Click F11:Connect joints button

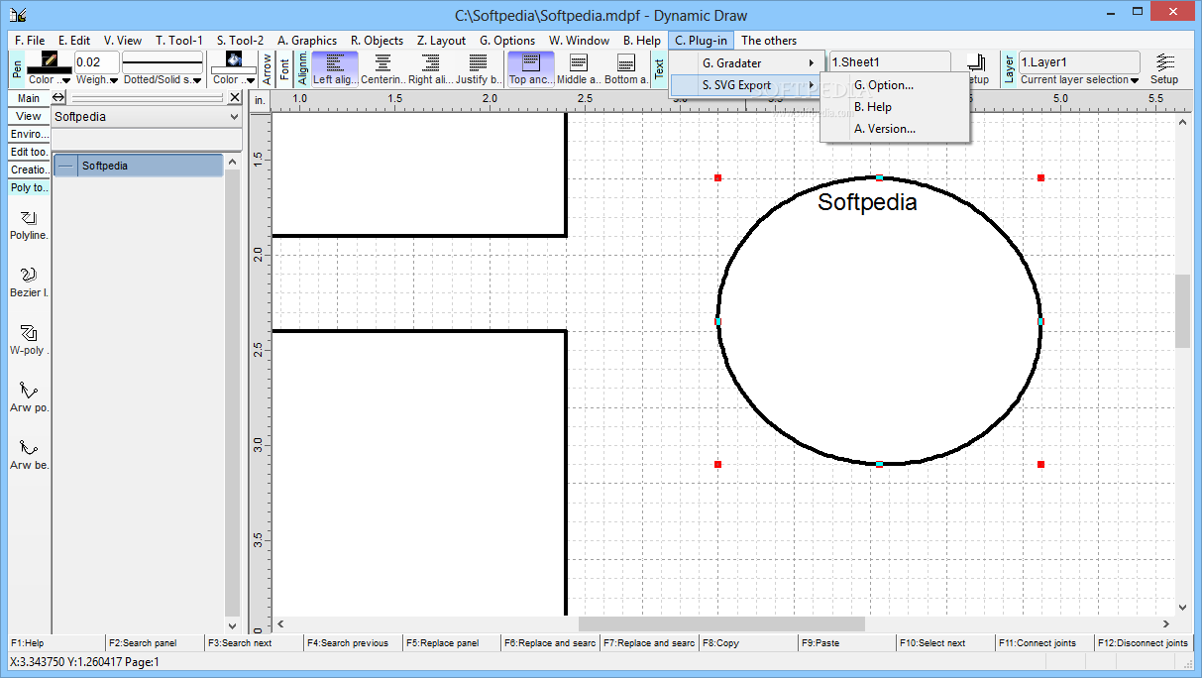tap(1044, 643)
